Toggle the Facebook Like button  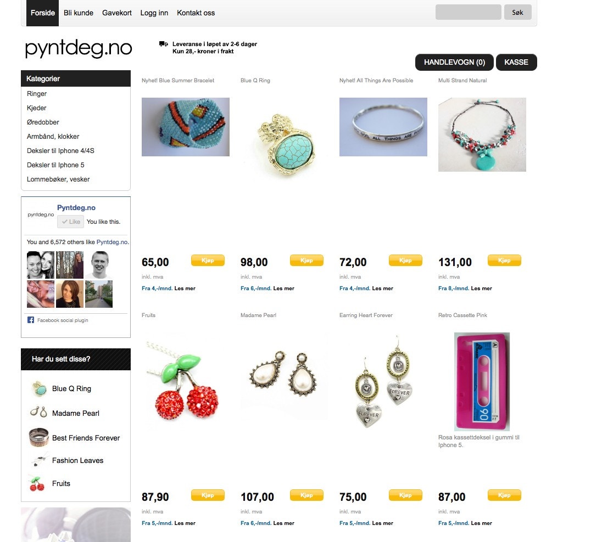[x=70, y=222]
